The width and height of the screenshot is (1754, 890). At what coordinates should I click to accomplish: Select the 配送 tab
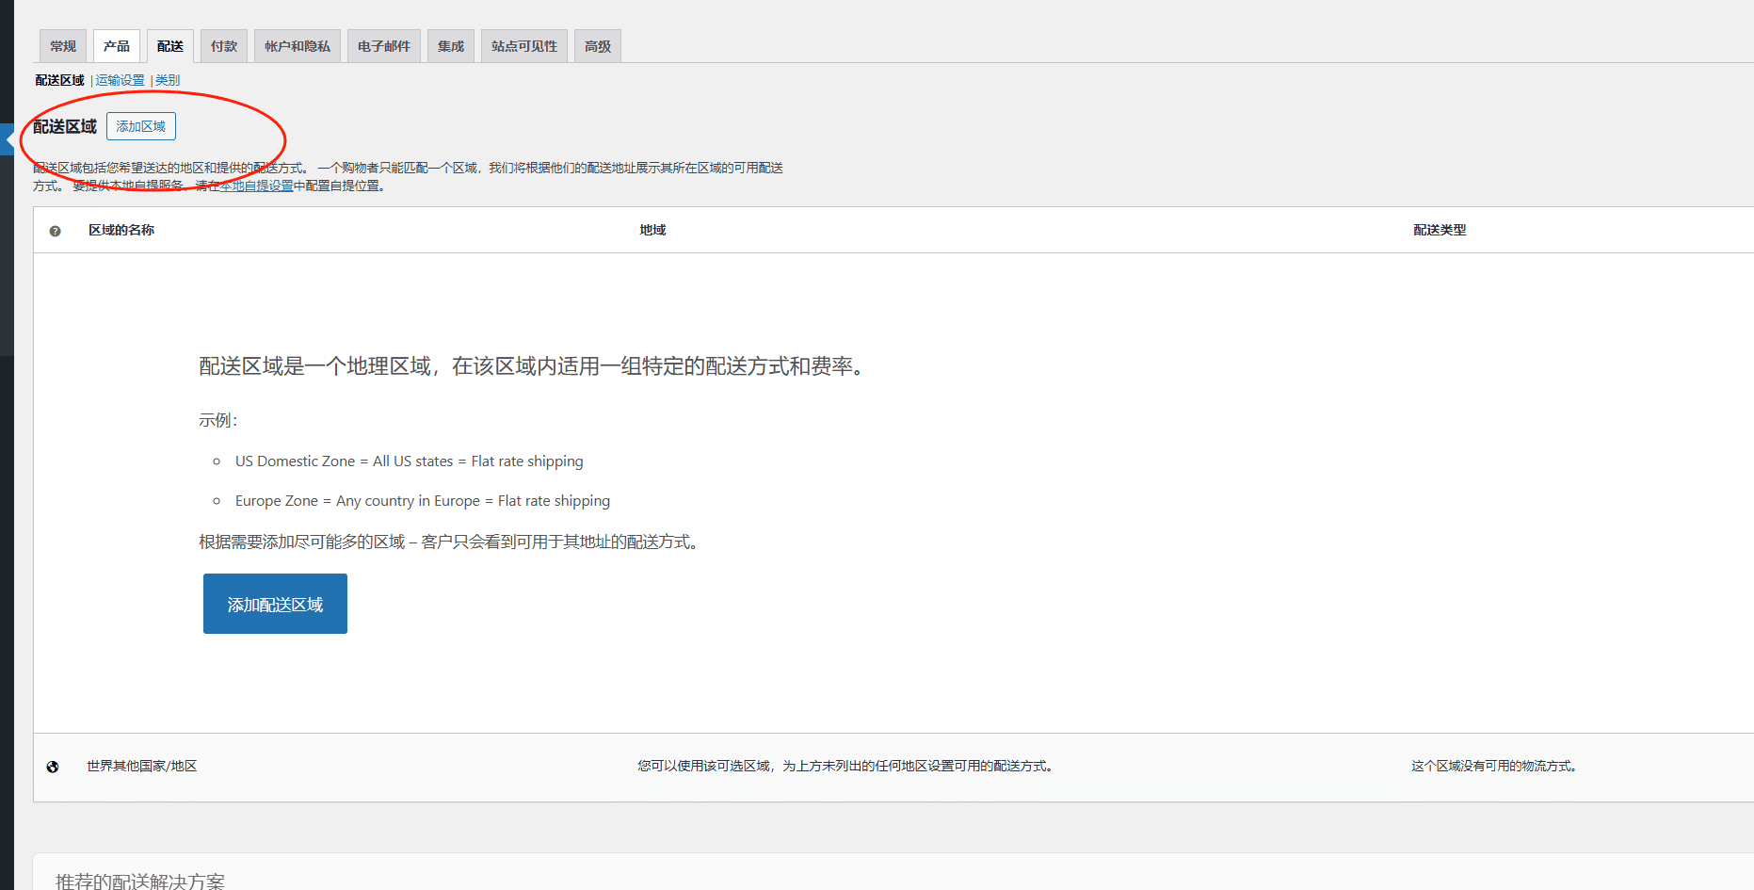pos(170,46)
